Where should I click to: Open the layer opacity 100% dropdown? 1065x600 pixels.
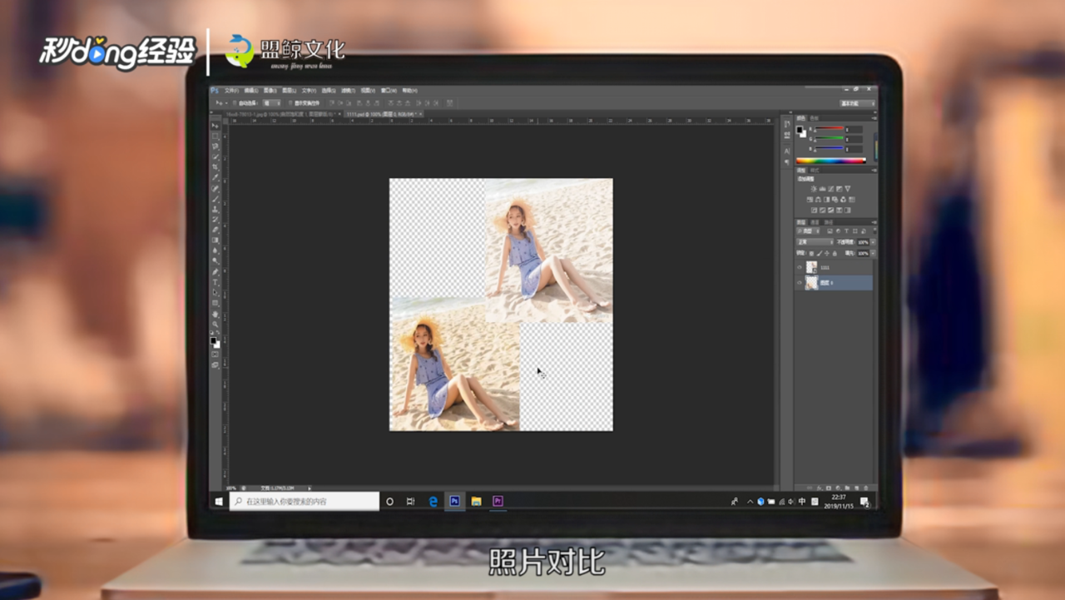click(873, 242)
